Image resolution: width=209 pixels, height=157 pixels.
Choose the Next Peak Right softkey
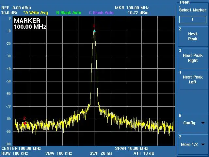coord(193,58)
